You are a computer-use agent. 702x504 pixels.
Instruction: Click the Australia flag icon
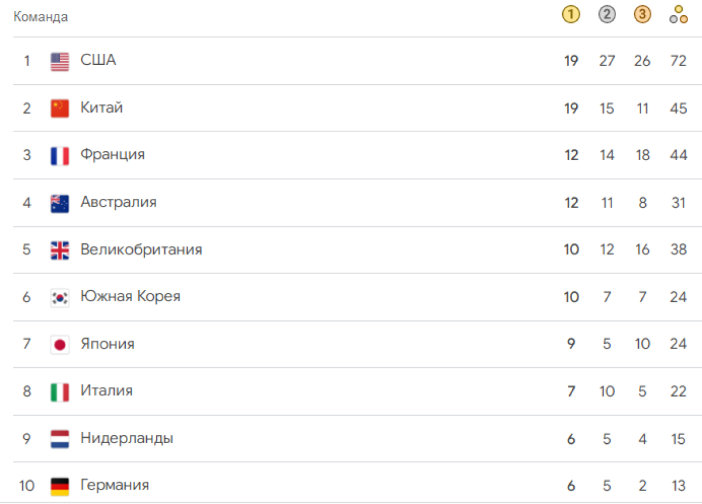(x=60, y=203)
